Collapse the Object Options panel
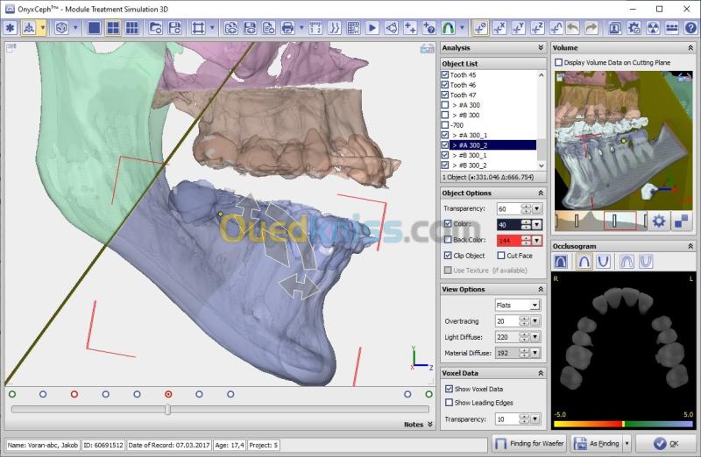This screenshot has width=701, height=457. [541, 193]
